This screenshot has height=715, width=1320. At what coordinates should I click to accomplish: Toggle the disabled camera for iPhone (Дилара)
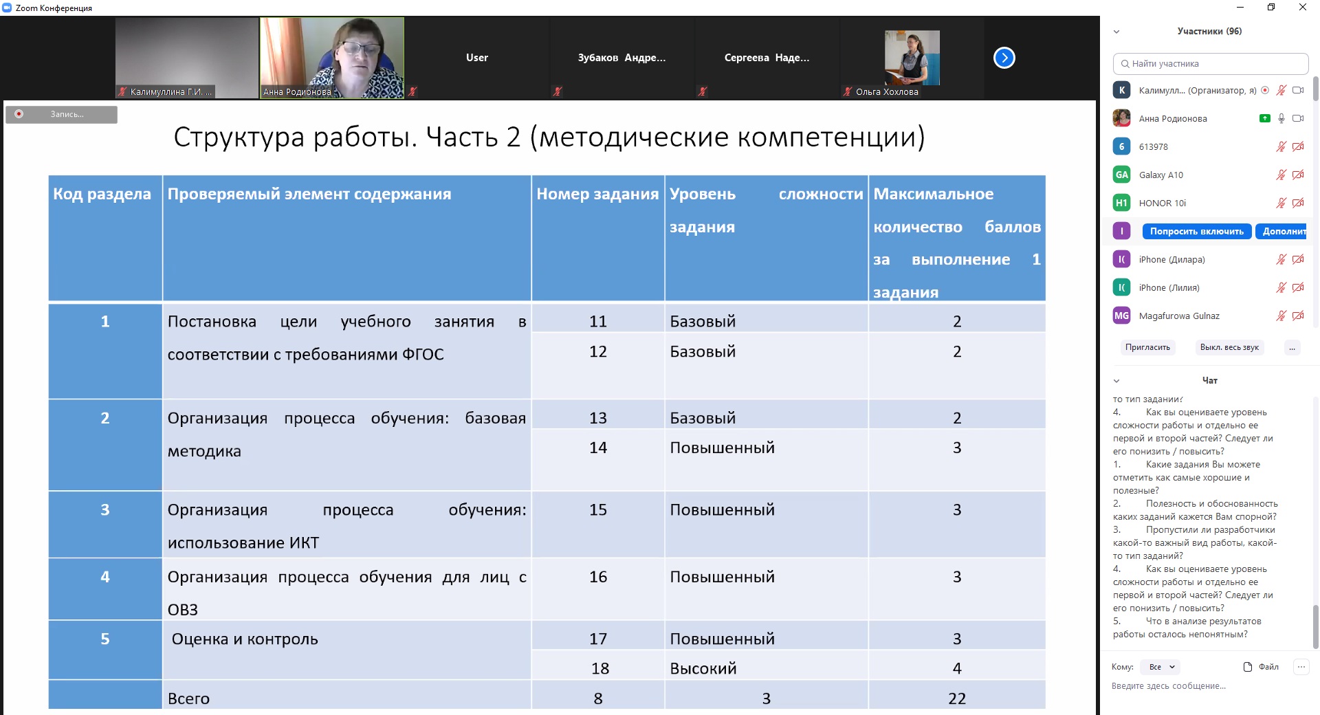click(1298, 259)
